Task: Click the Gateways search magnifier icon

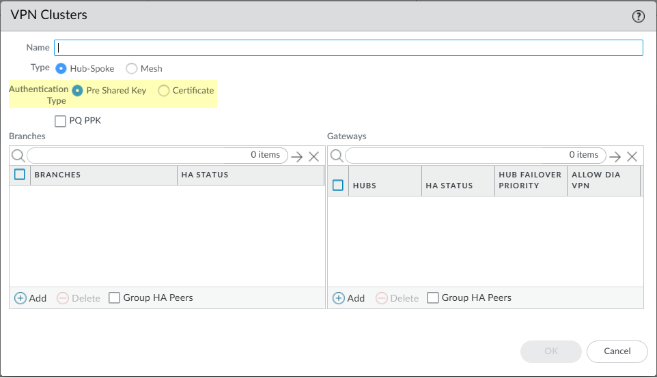Action: [336, 156]
